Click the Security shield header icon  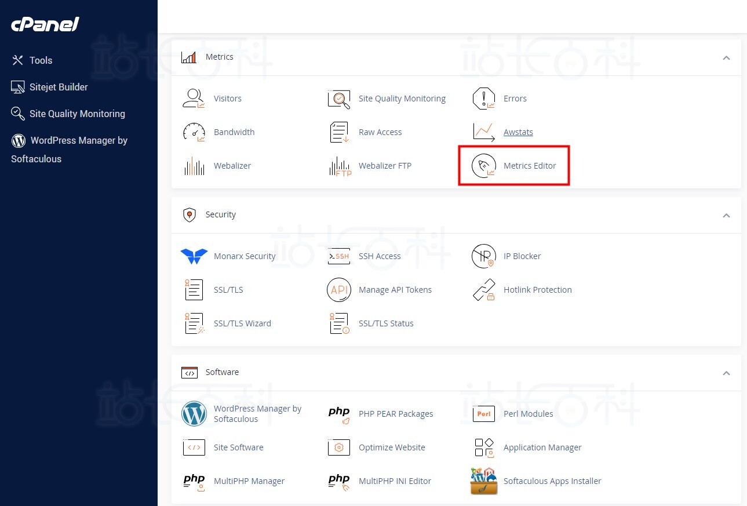189,215
